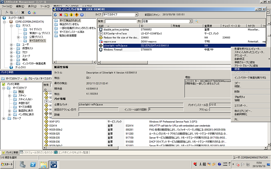Choose 自動修正 submenu in context menu
Screen dimensions: 271x169
(x=251, y=59)
